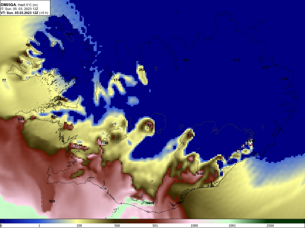Click the map value 679
The image size is (305, 228).
[x=29, y=45]
